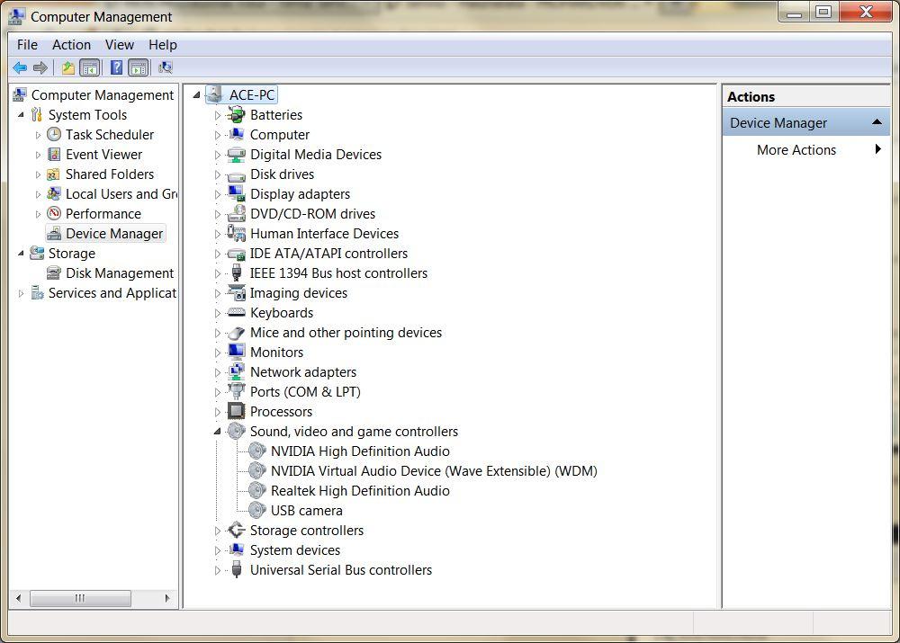Collapse the System Tools node arrow
Image resolution: width=900 pixels, height=643 pixels.
tap(22, 115)
